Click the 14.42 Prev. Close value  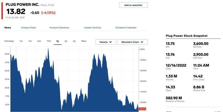pos(198,76)
